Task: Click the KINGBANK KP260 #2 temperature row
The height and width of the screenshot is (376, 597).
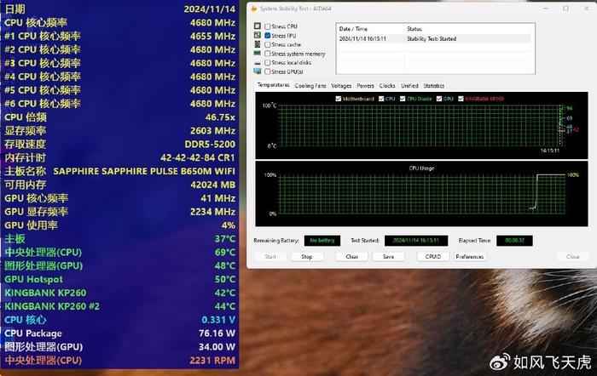Action: coord(119,306)
